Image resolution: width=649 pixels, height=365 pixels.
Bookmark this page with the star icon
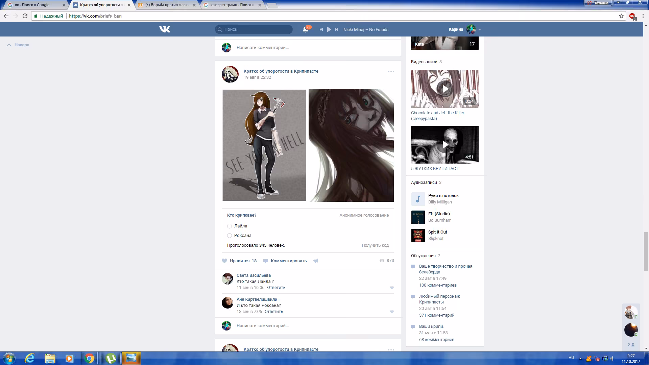[621, 16]
